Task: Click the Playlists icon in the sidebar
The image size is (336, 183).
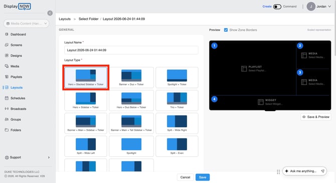Action: coord(7,77)
